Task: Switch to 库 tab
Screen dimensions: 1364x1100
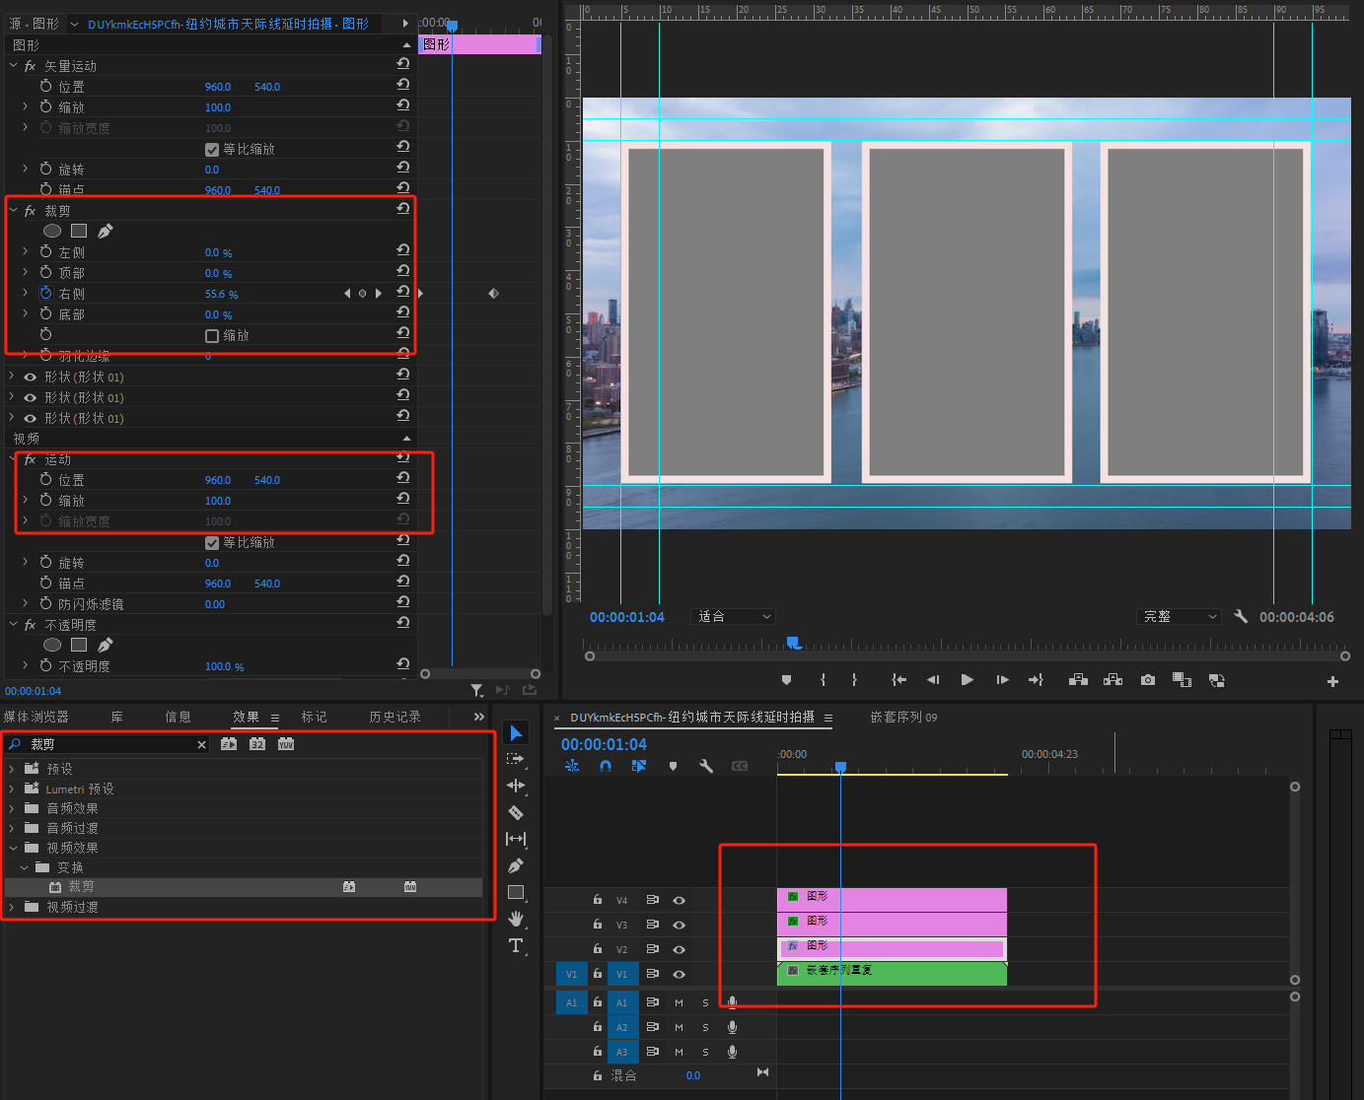Action: (117, 717)
